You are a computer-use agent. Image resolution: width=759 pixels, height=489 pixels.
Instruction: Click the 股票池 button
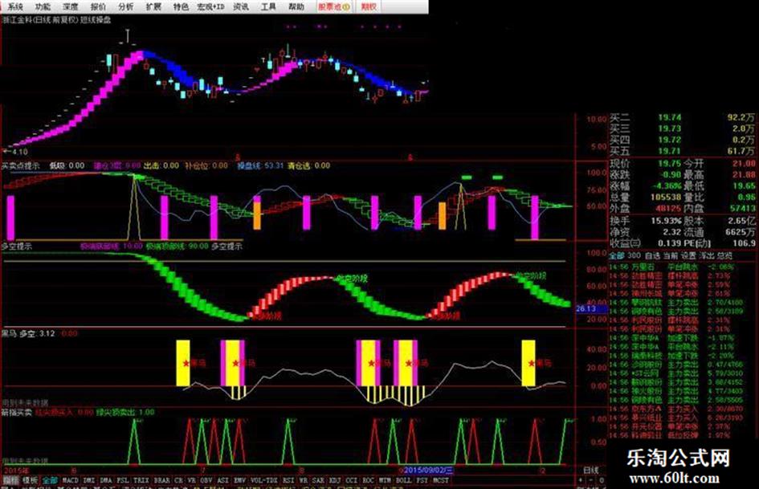(x=334, y=6)
